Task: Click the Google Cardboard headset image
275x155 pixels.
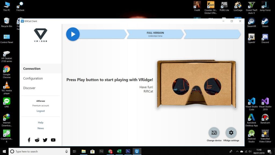Action: click(x=196, y=84)
